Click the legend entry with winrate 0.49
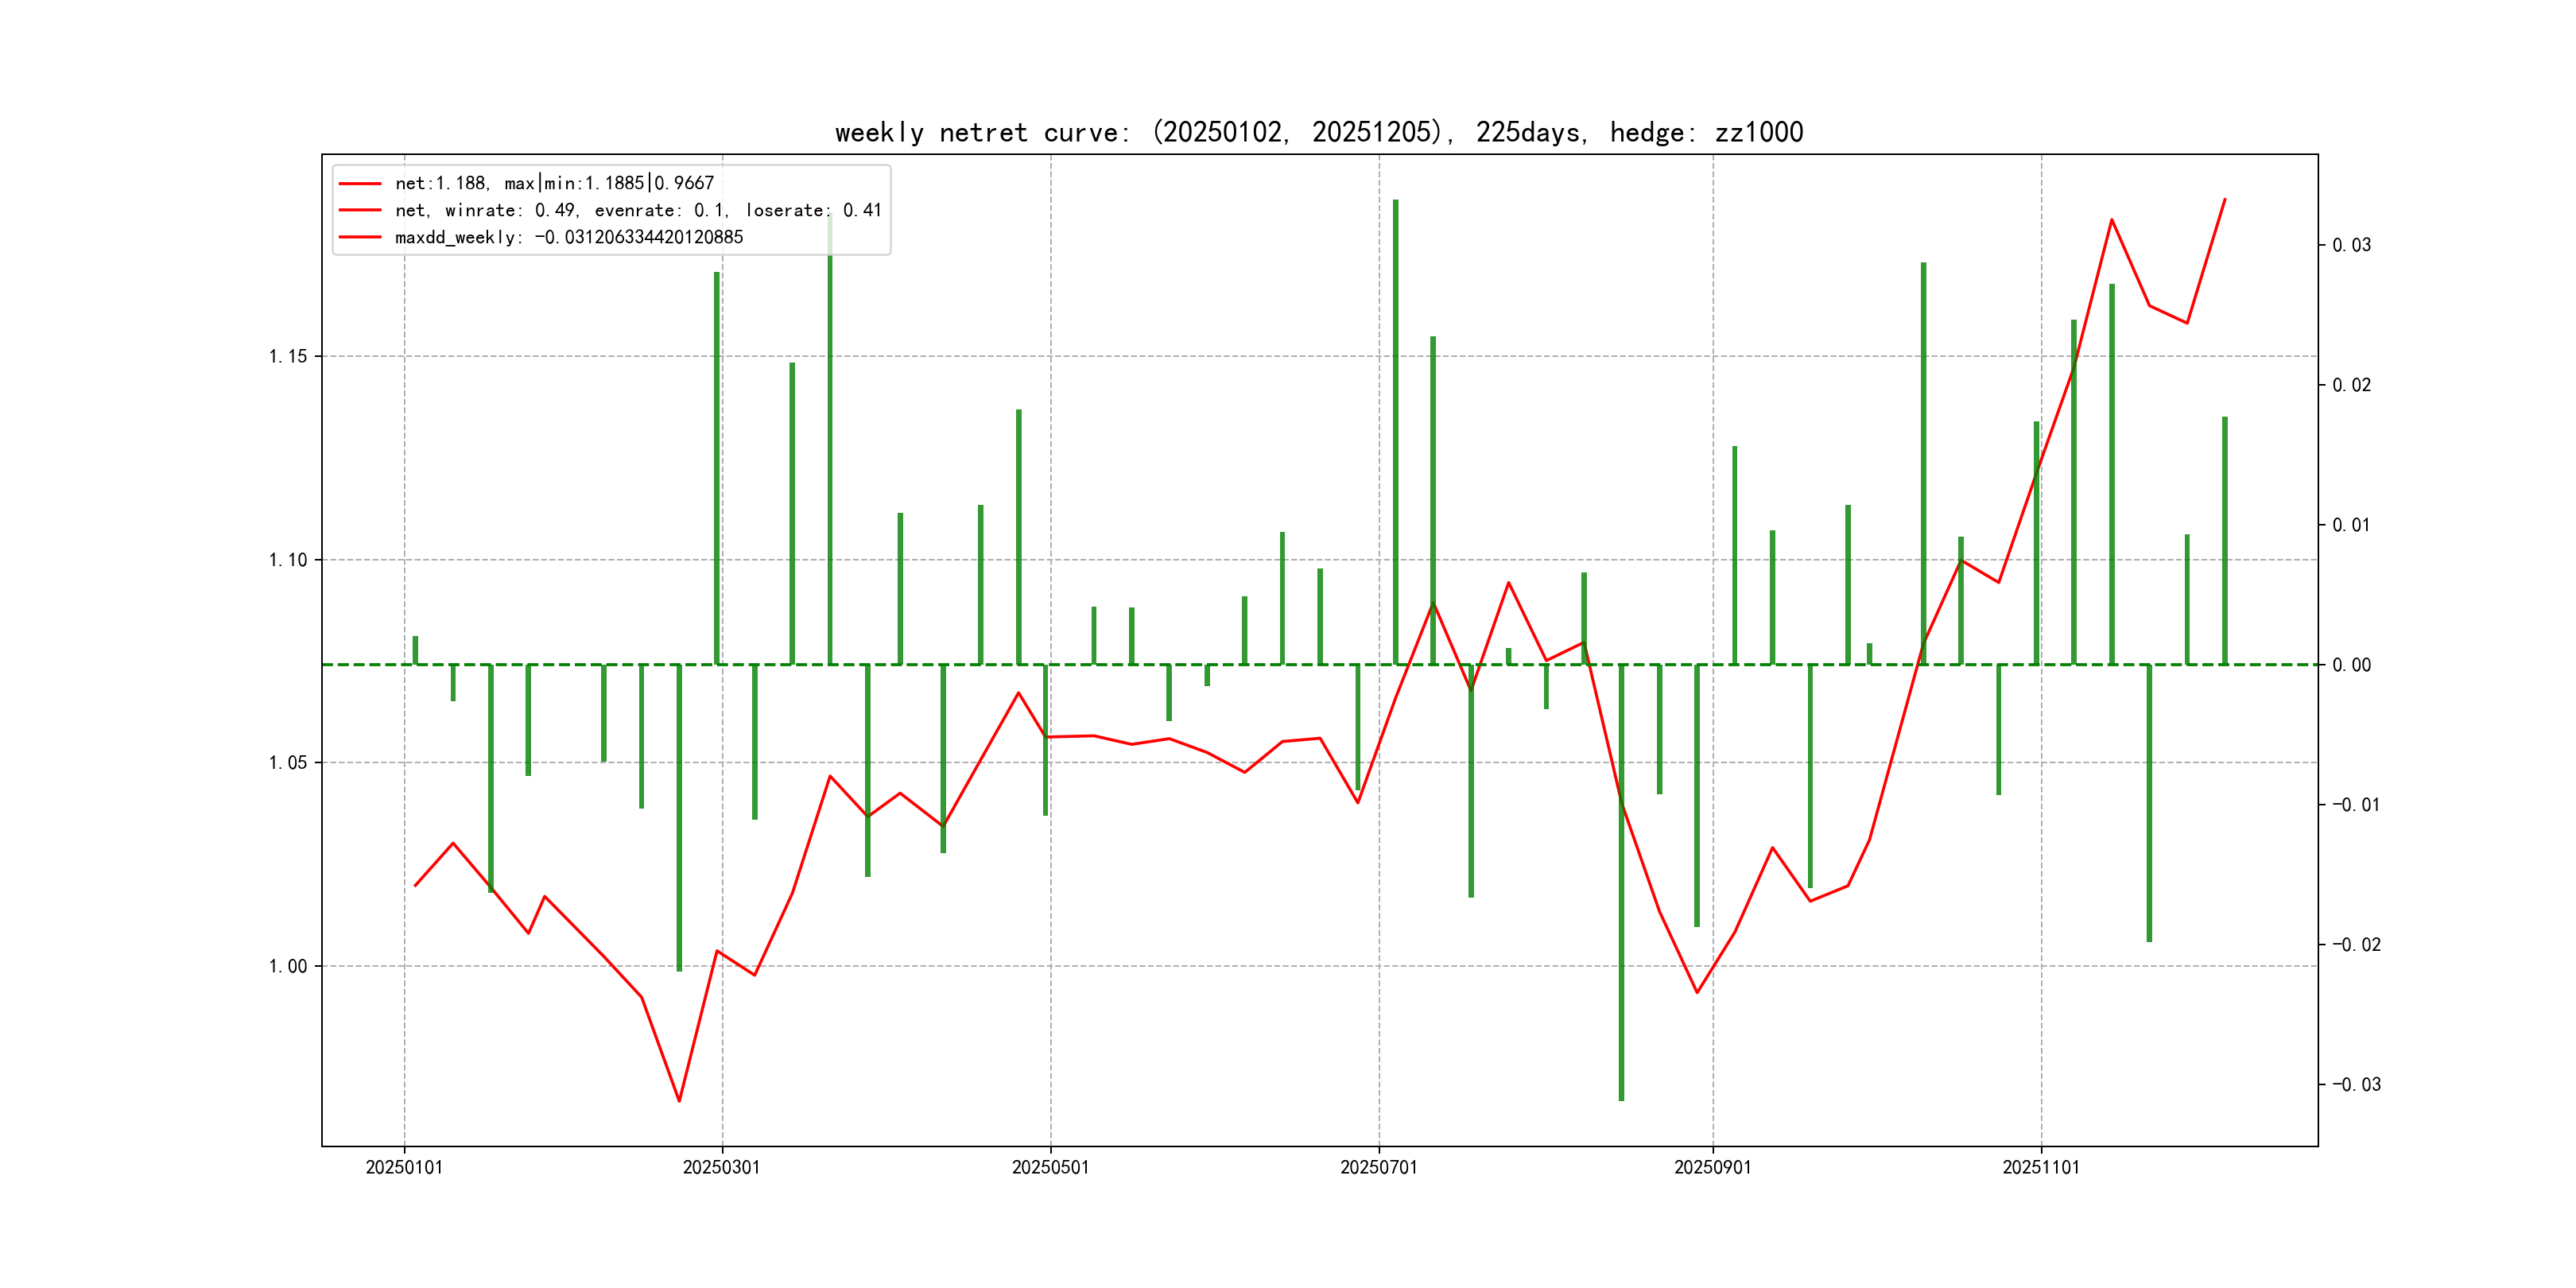The width and height of the screenshot is (2576, 1288). tap(637, 210)
